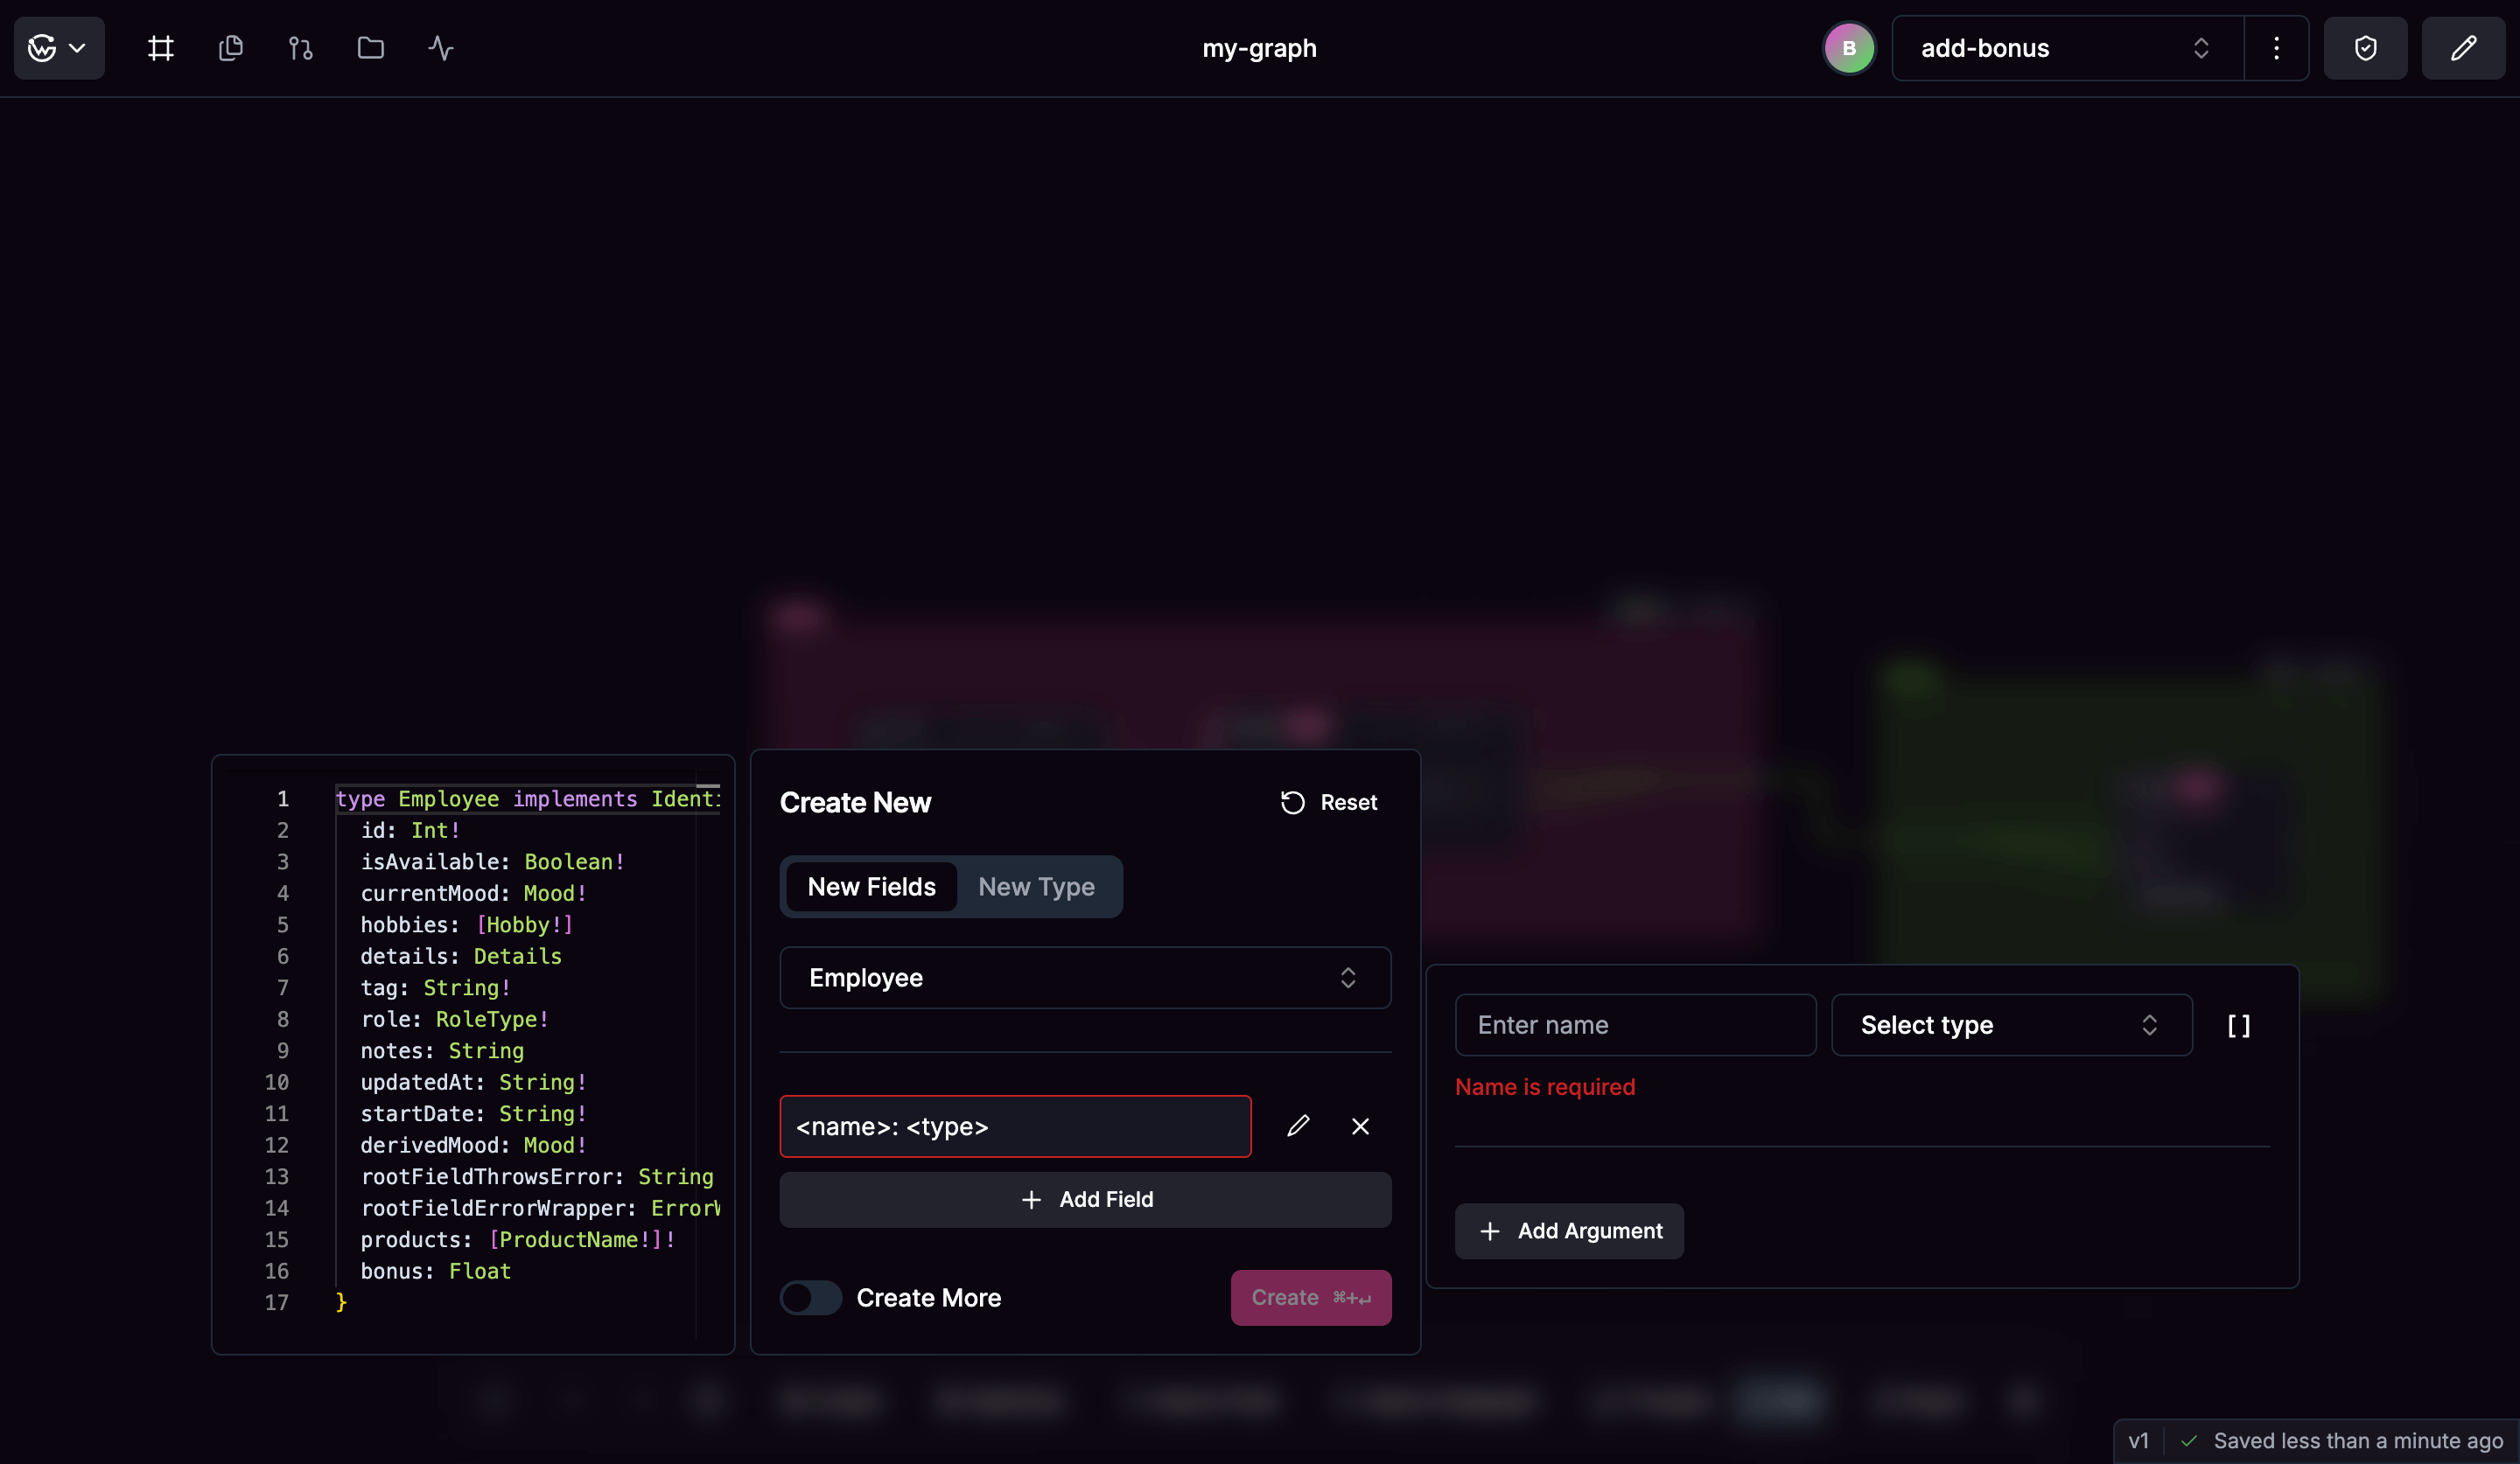
Task: Switch to the New Type tab
Action: (1036, 887)
